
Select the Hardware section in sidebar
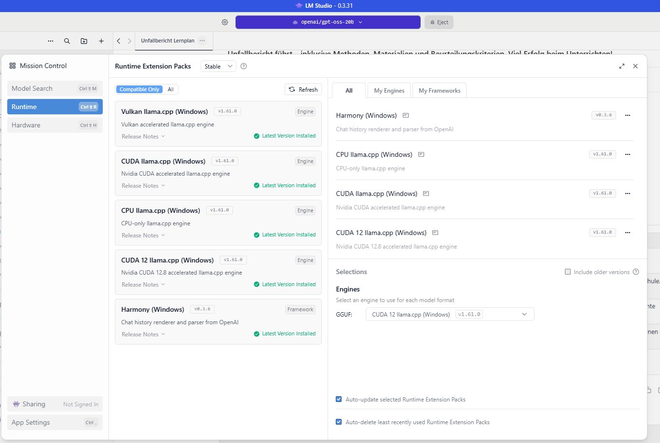click(55, 125)
